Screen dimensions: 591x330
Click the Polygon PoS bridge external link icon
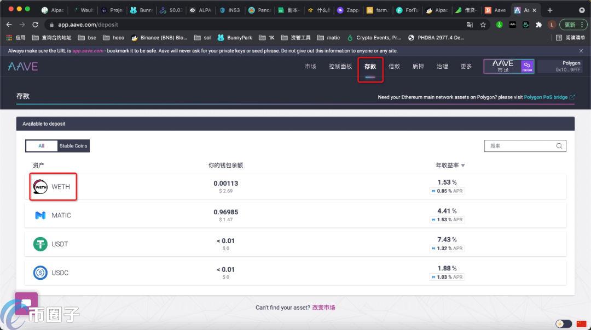click(572, 97)
